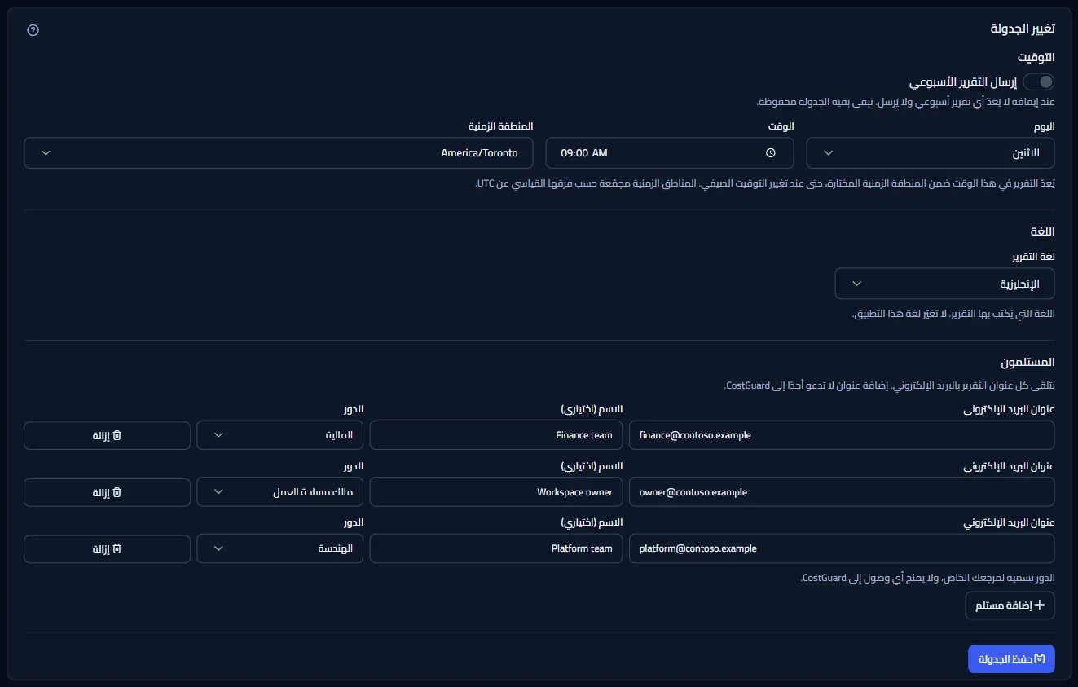Screen dimensions: 1078x687
Task: Toggle the إرسال التقرير الأسبوعي switch
Action: 1039,81
